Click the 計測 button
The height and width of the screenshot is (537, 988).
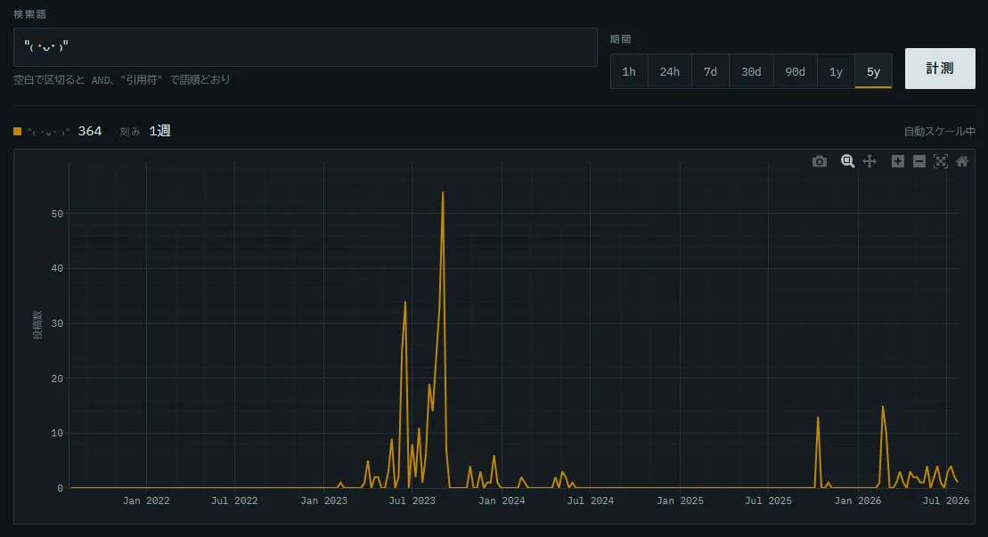(x=940, y=69)
